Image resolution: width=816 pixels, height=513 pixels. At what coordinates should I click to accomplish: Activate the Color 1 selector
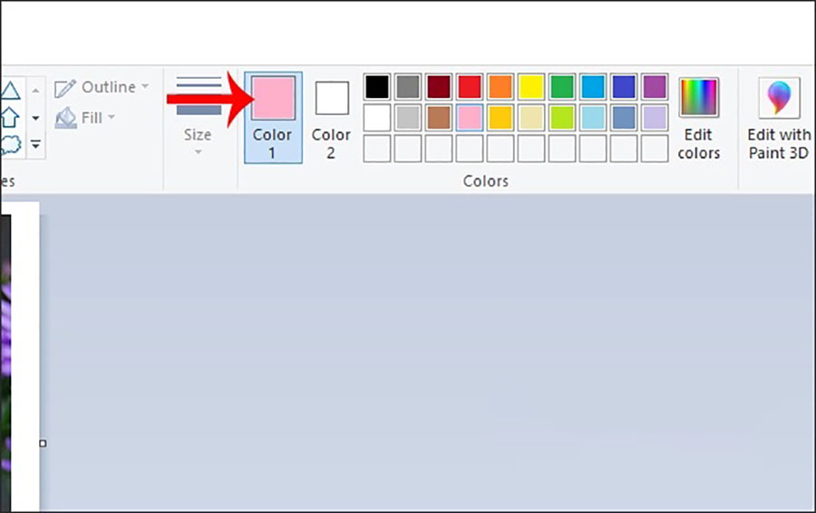(273, 118)
